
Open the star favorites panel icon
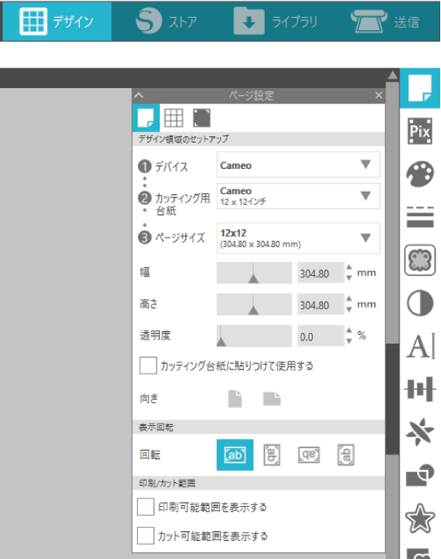(420, 518)
